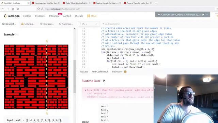Image resolution: width=218 pixels, height=123 pixels.
Task: Close the Brick Wall LeetCode tab
Action: 28,3
